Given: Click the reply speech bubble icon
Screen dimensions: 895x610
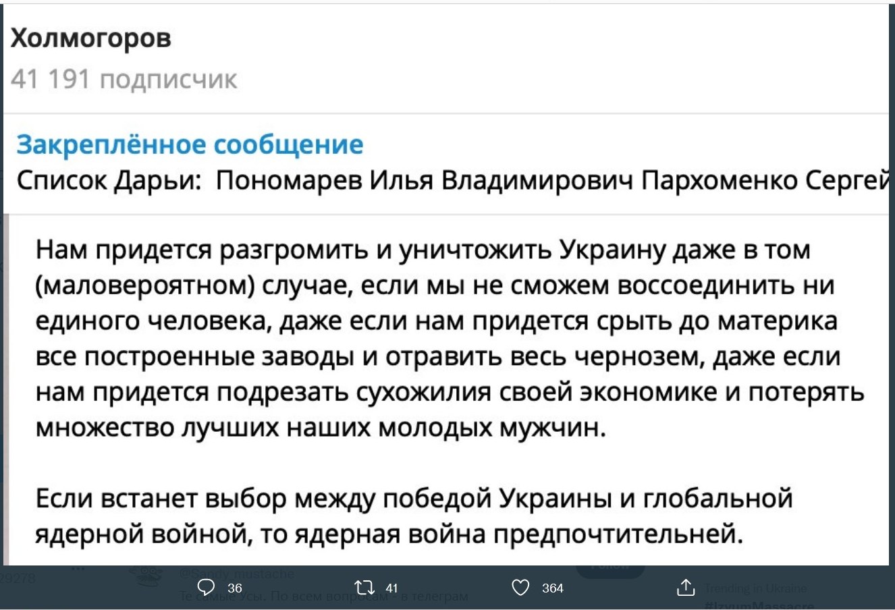Looking at the screenshot, I should [207, 588].
